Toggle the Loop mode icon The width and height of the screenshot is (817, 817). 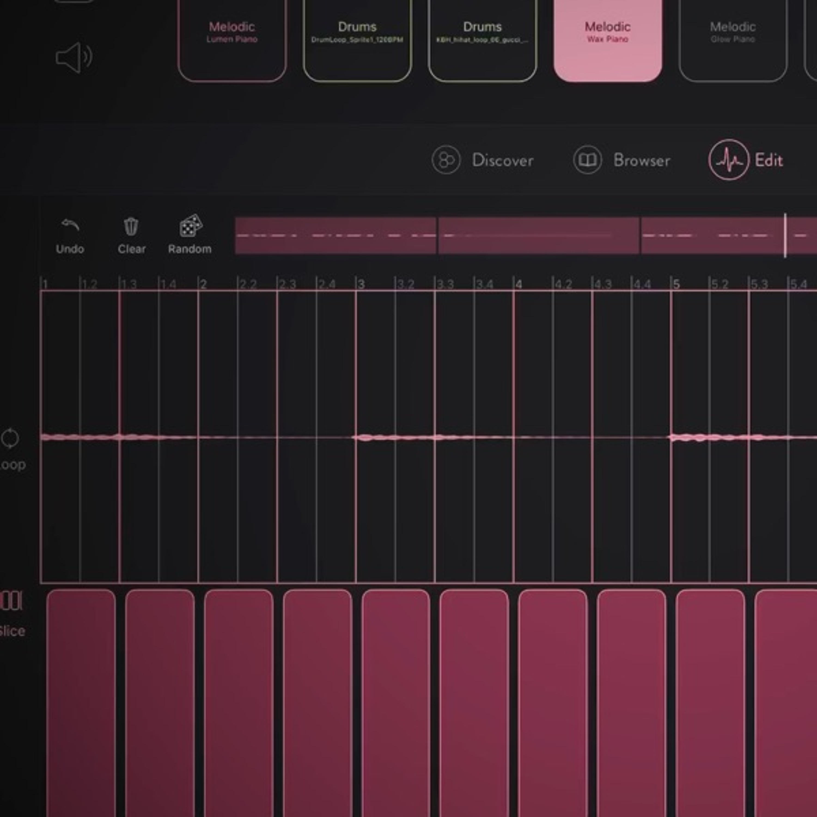pyautogui.click(x=10, y=438)
